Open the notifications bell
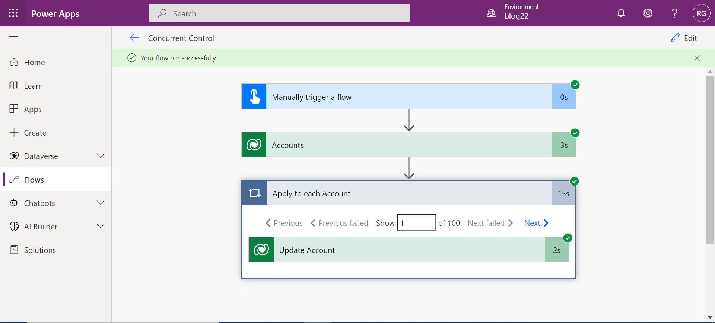This screenshot has width=715, height=323. point(621,13)
